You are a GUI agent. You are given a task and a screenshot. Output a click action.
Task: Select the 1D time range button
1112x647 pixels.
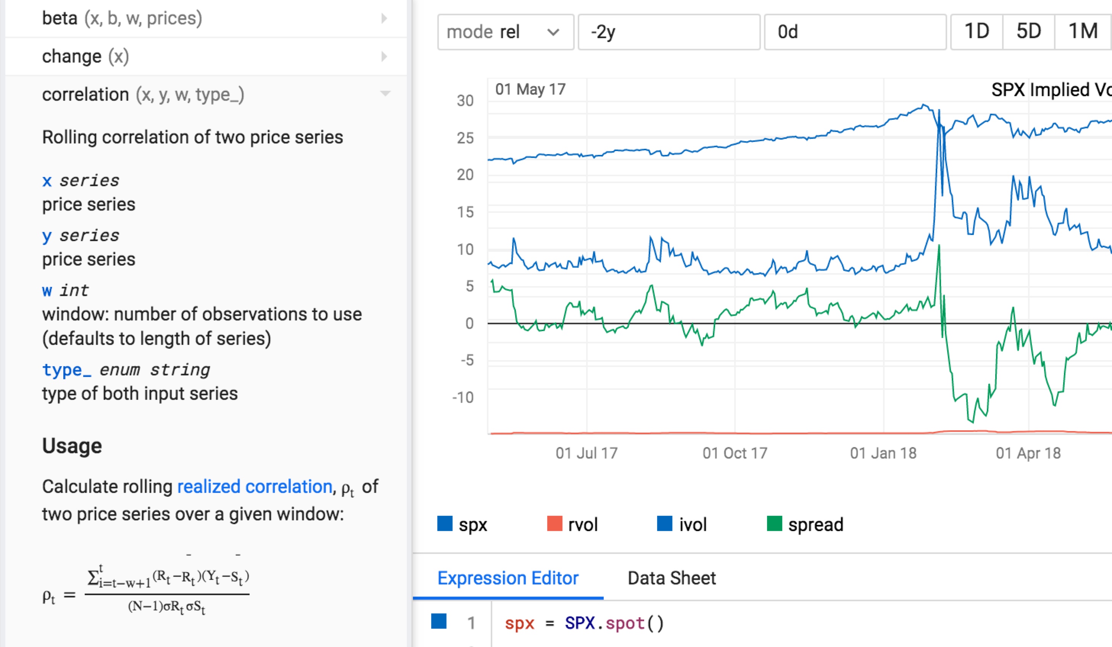977,32
